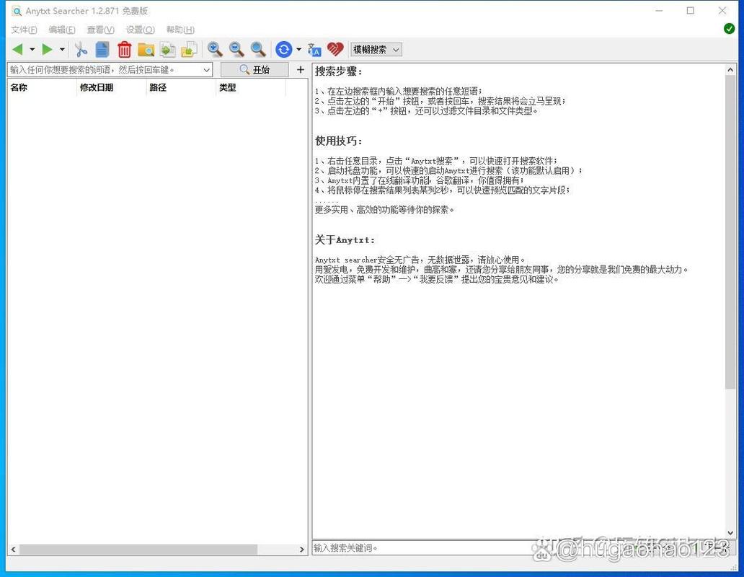The image size is (744, 577).
Task: Open the 文件(F) menu
Action: [24, 30]
